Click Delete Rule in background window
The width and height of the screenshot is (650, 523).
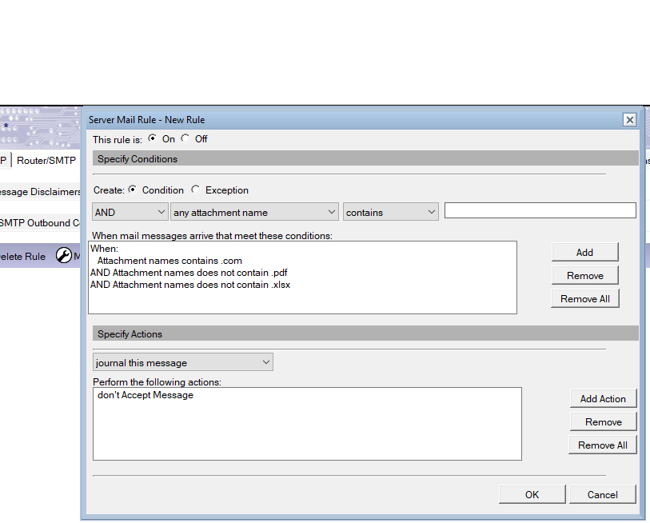click(23, 257)
